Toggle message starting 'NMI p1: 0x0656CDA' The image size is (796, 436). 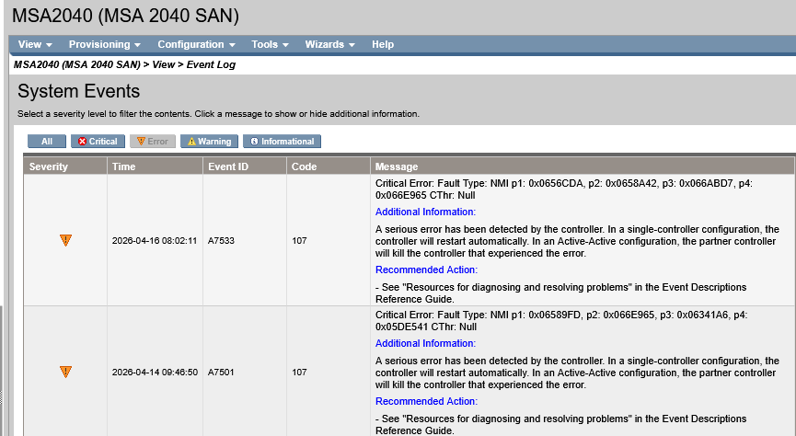(x=564, y=189)
